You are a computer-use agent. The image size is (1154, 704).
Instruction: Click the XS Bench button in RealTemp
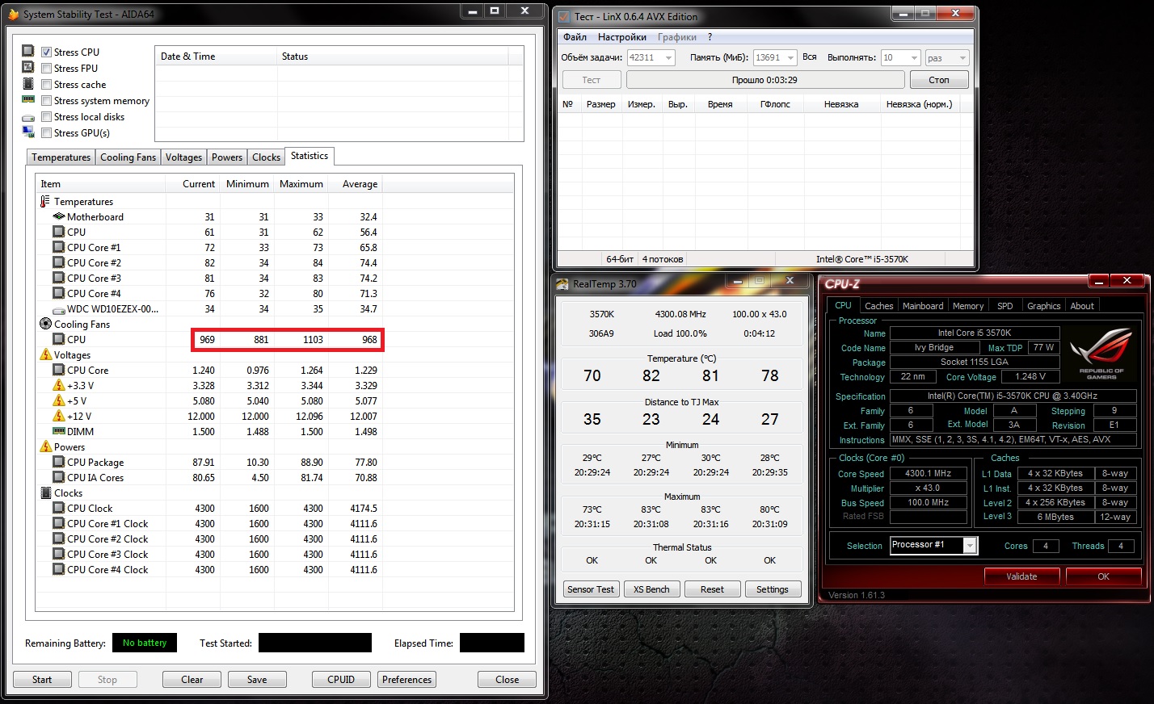click(x=651, y=589)
